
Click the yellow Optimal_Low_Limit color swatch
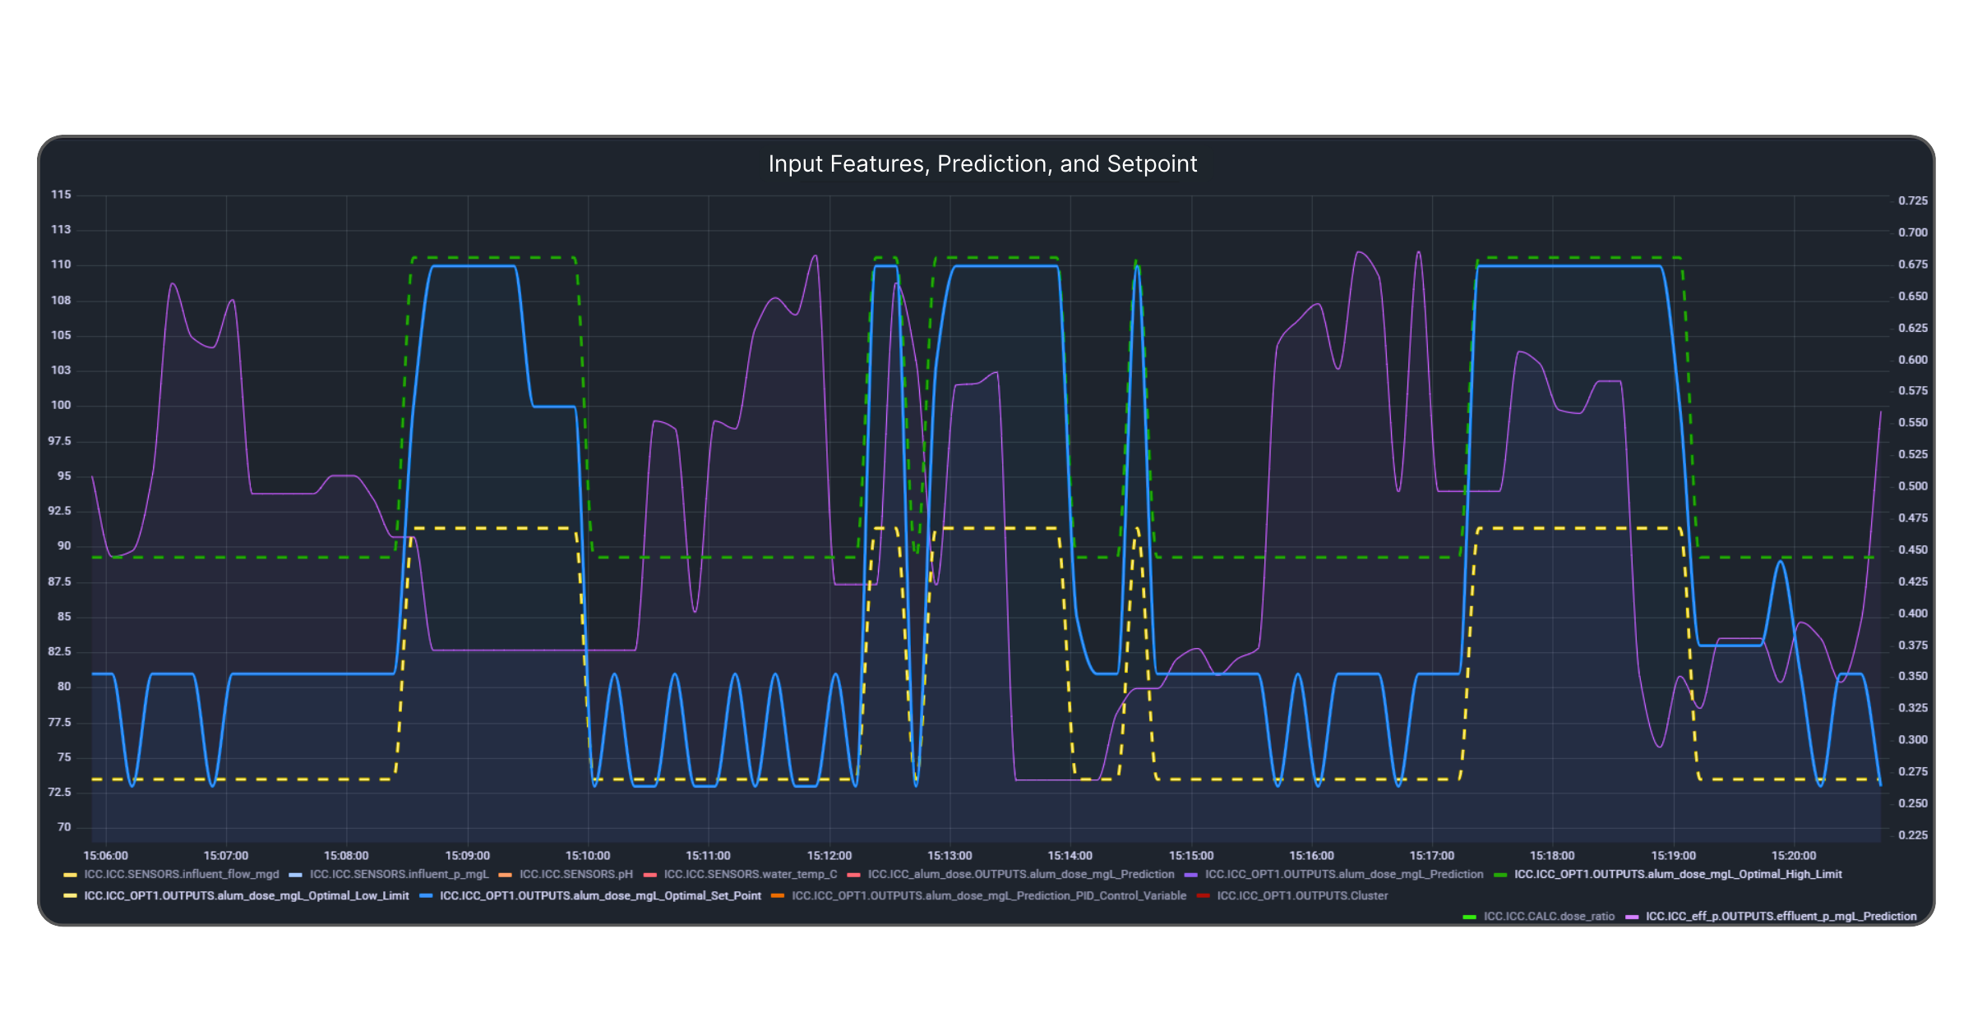point(70,895)
